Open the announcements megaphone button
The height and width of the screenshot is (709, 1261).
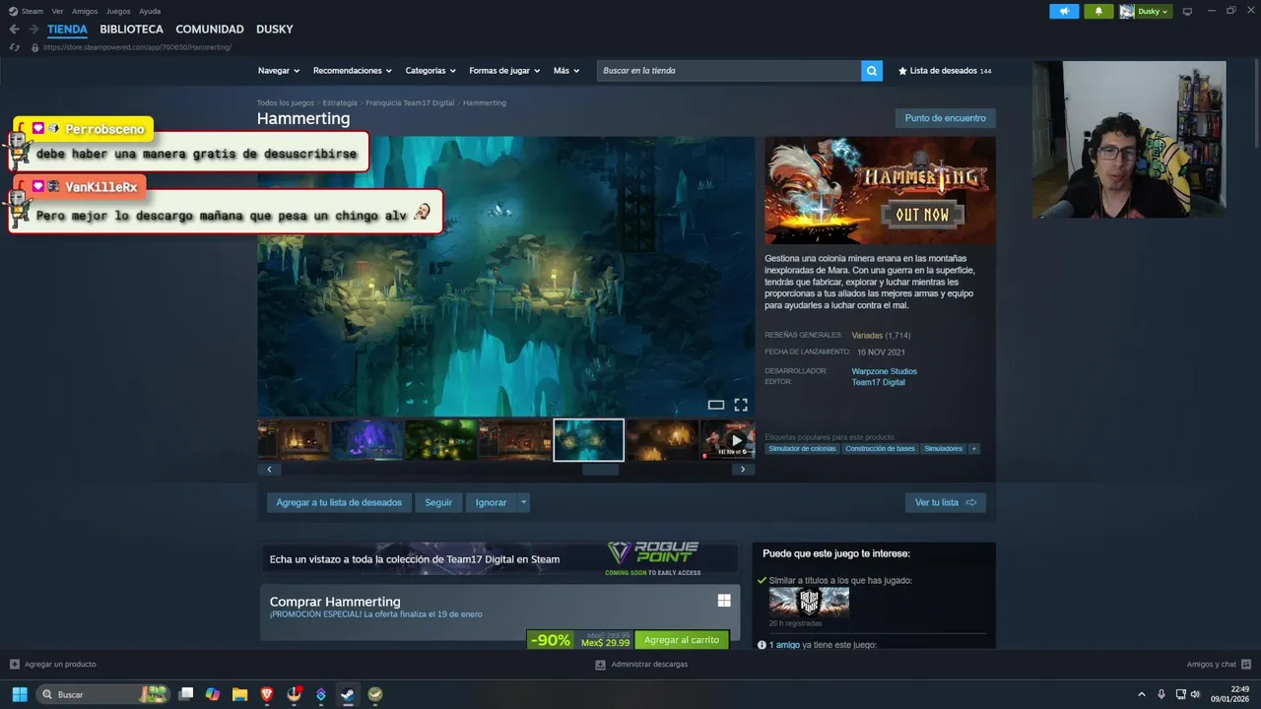coord(1064,12)
